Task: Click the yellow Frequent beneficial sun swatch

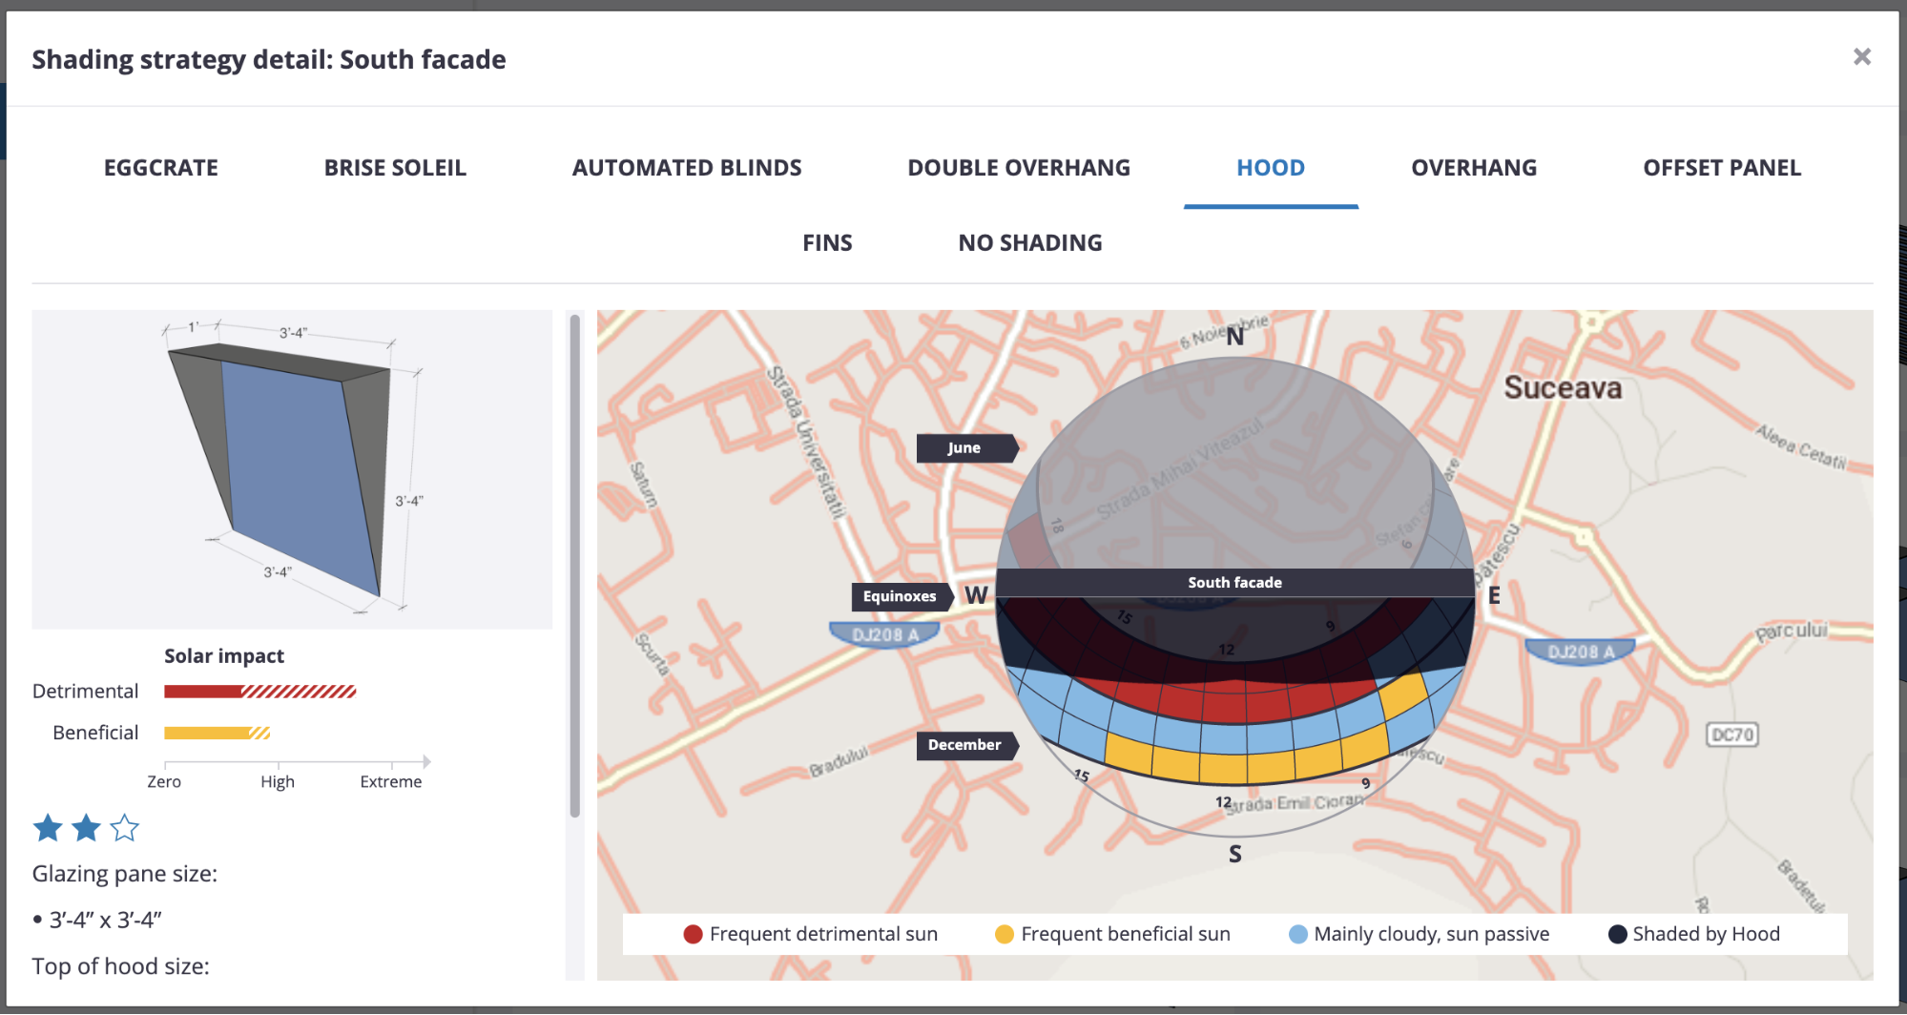Action: point(1005,935)
